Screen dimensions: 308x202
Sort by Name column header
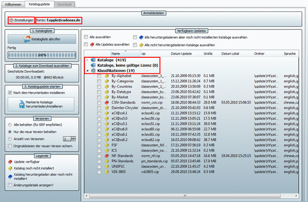125,54
